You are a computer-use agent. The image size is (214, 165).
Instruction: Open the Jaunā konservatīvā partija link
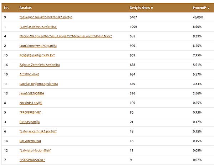pyautogui.click(x=38, y=46)
